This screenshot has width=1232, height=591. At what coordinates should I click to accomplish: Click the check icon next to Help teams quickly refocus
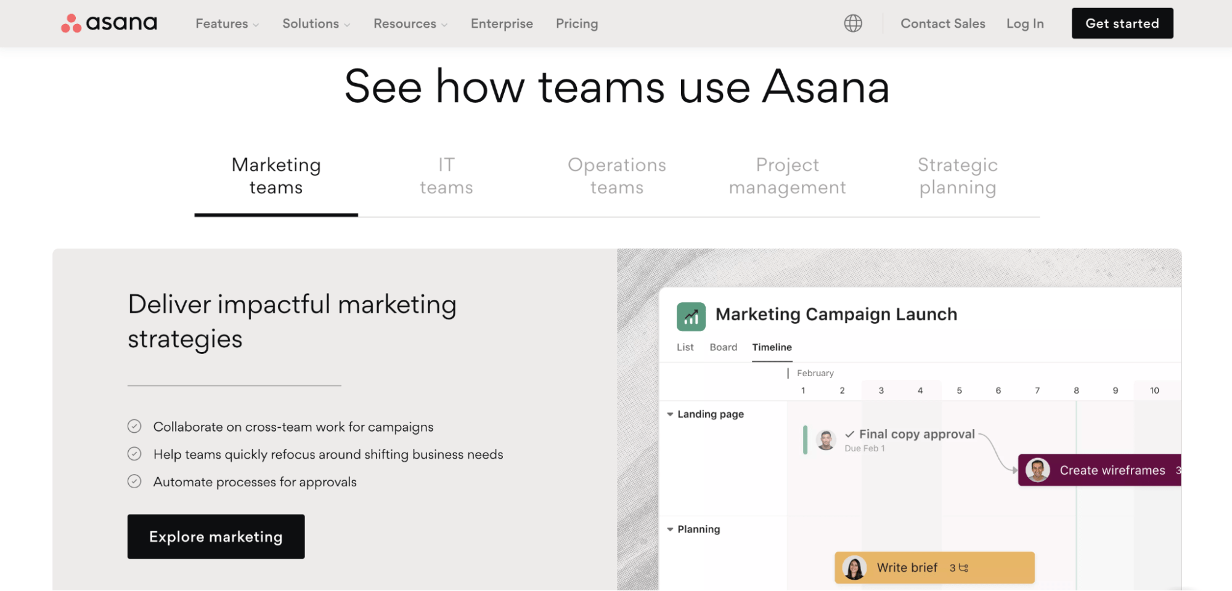click(134, 454)
